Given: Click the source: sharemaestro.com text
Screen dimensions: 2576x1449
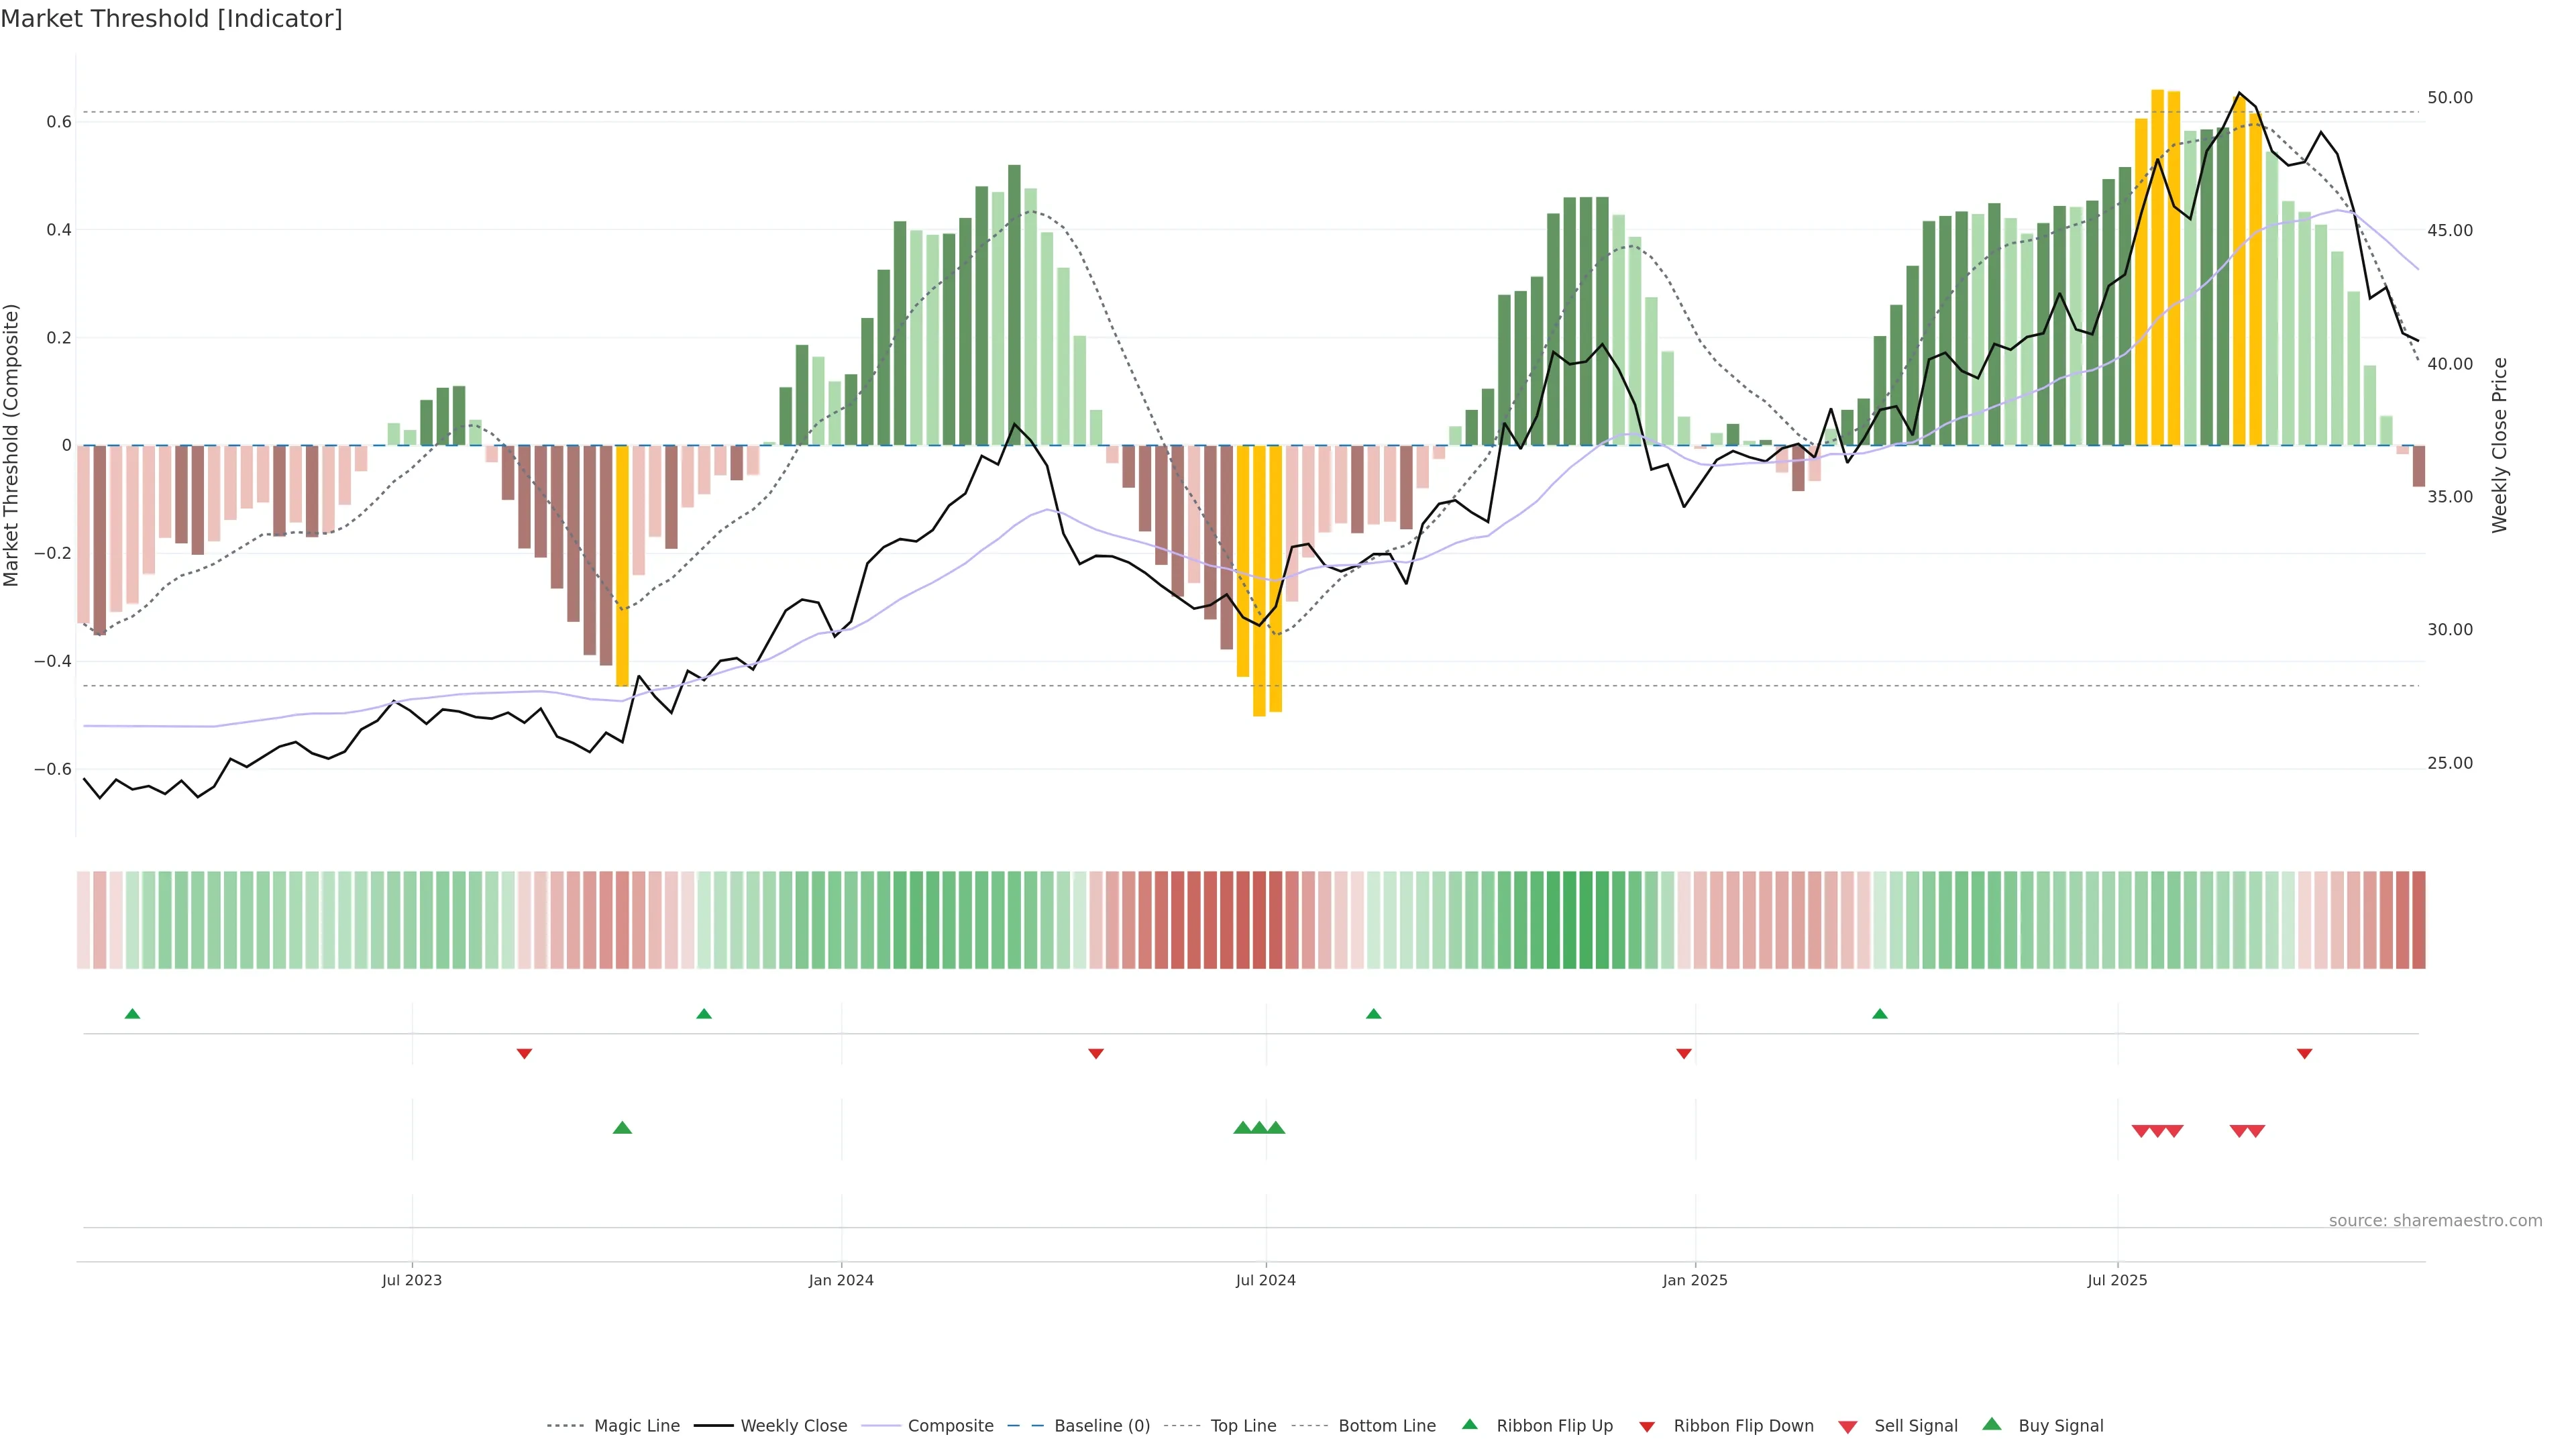Looking at the screenshot, I should (x=2435, y=1220).
